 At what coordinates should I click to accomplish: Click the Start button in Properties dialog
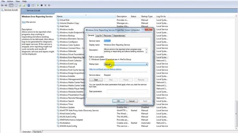(96, 80)
